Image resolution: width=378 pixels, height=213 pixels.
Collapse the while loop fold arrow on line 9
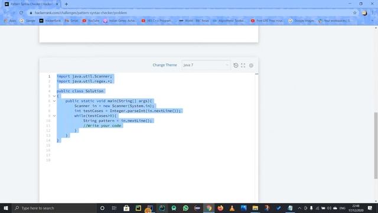54,116
